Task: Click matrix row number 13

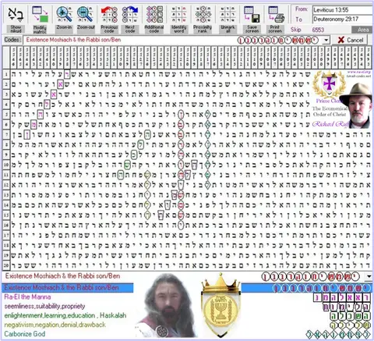Action: [x=6, y=195]
